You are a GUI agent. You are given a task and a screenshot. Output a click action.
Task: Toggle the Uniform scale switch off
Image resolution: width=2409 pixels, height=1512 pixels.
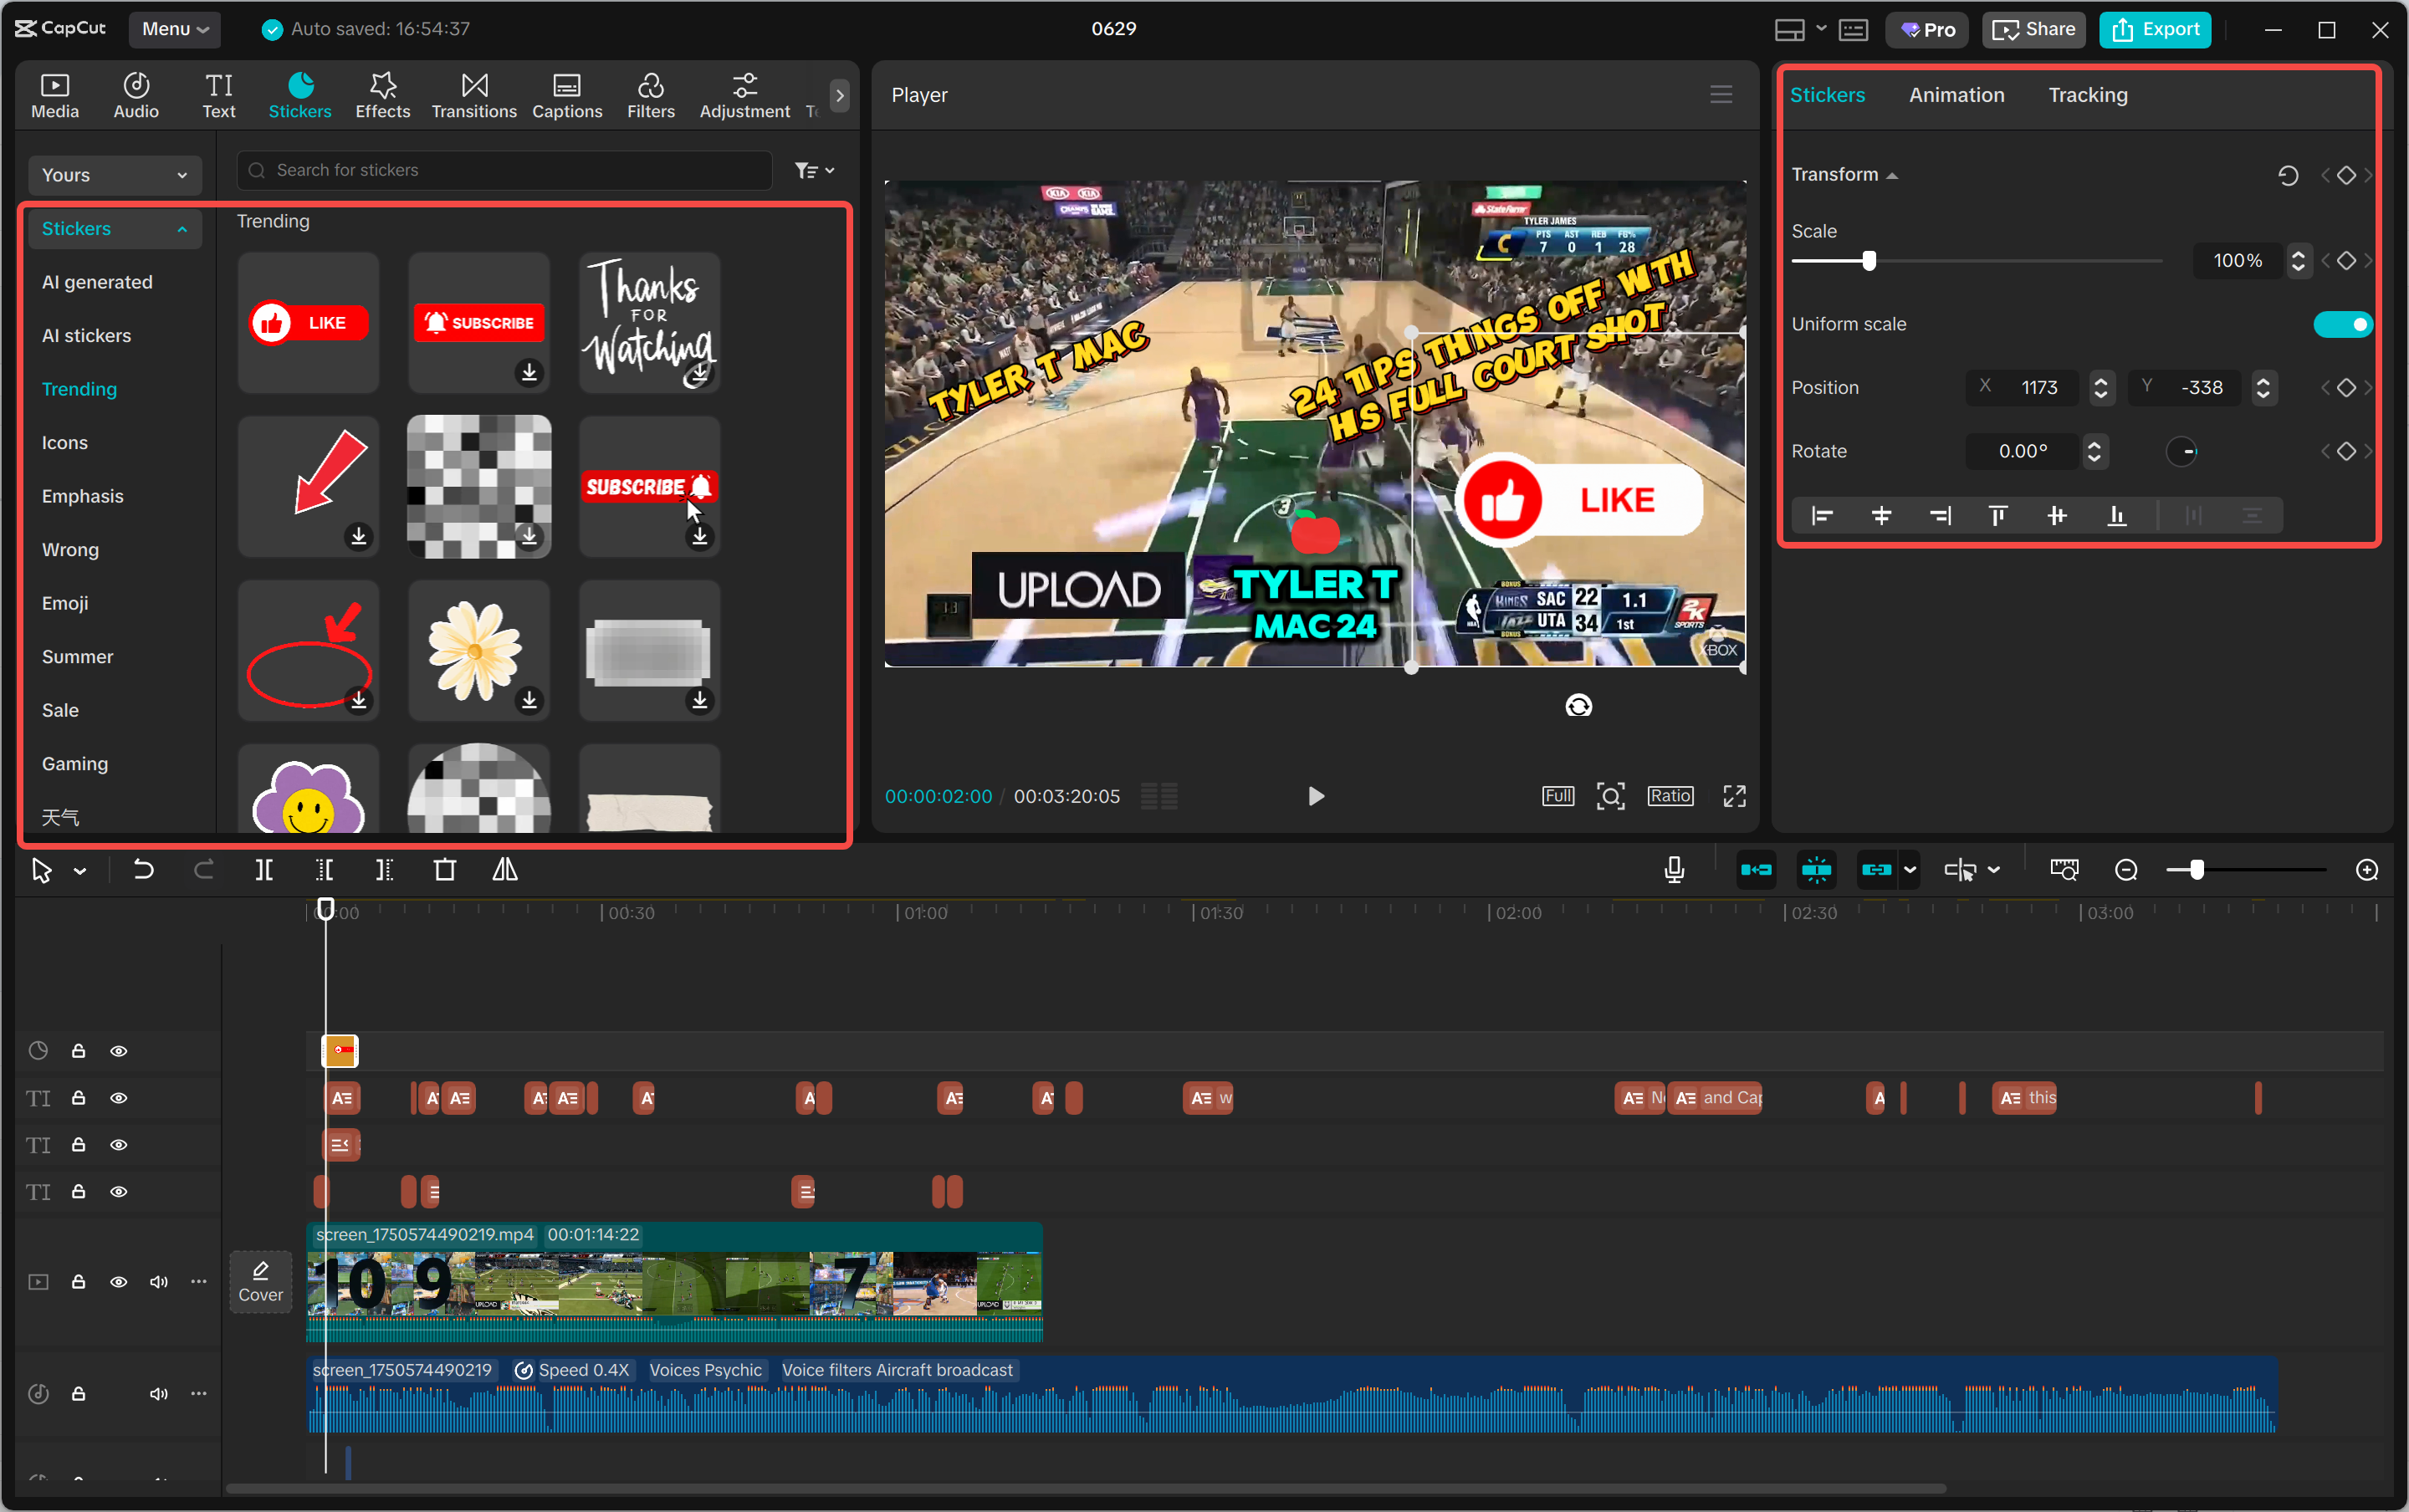2342,324
